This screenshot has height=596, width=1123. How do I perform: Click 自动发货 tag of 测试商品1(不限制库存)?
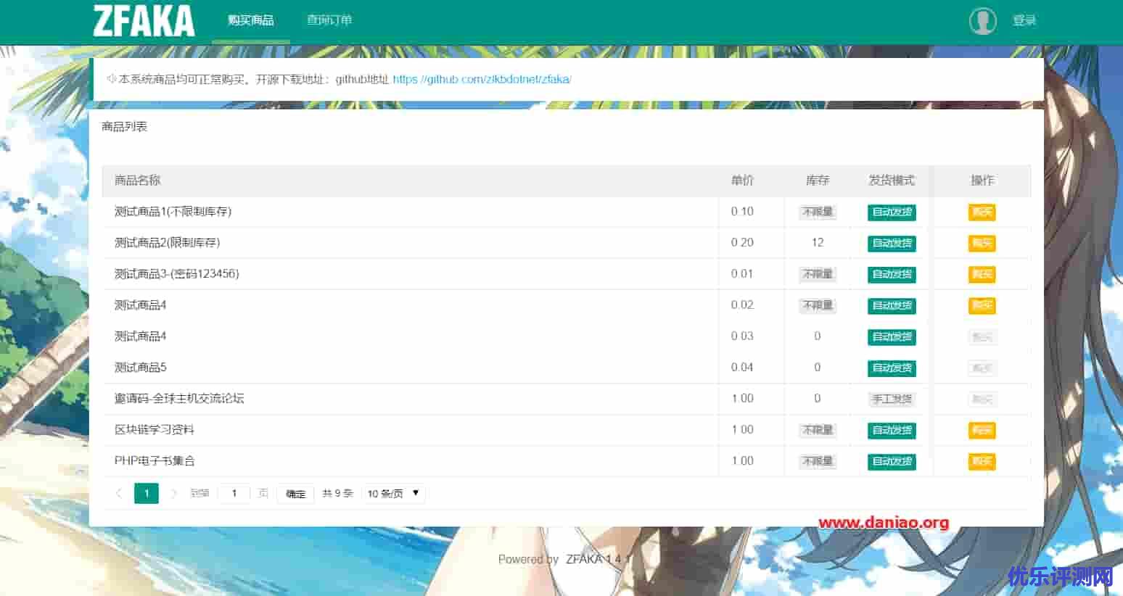(892, 212)
